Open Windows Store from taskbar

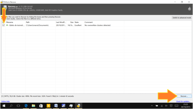pos(41,106)
